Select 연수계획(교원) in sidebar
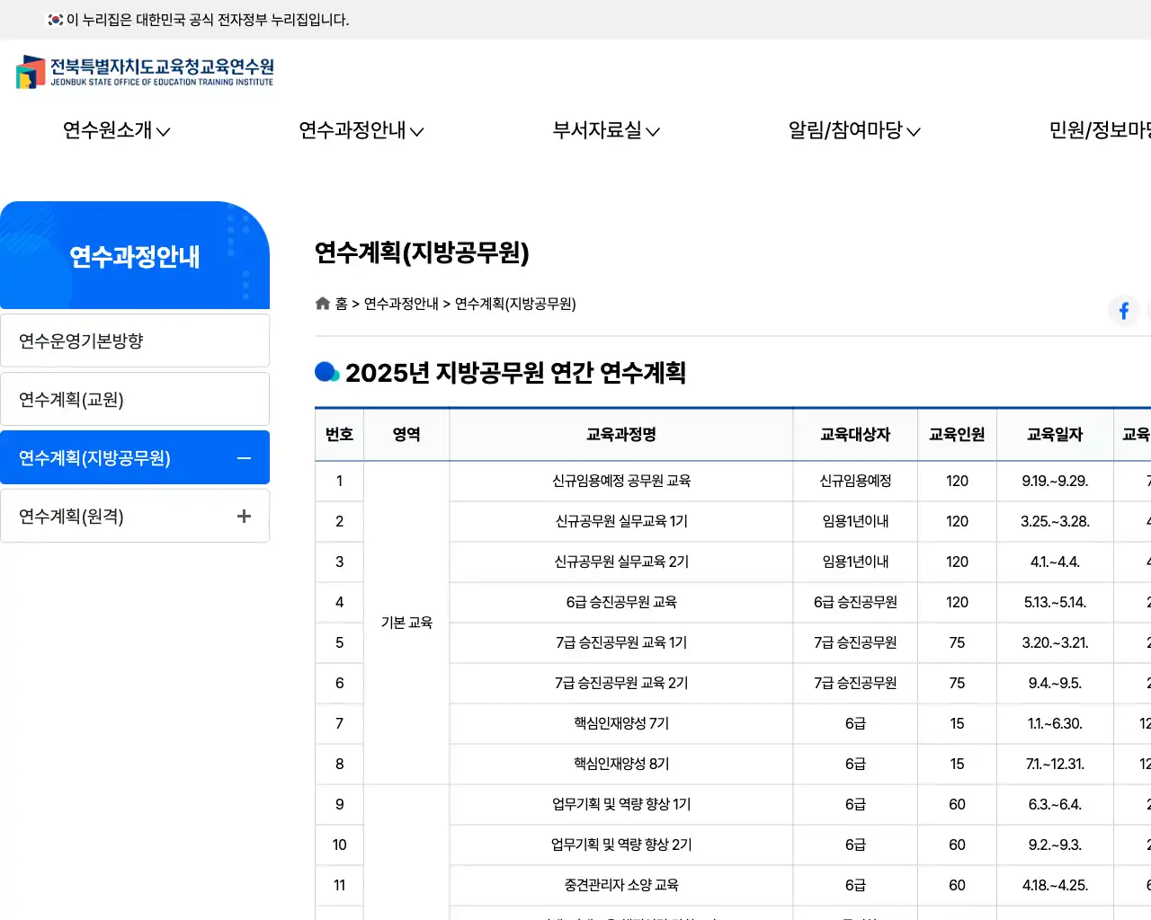The image size is (1151, 920). tap(135, 399)
